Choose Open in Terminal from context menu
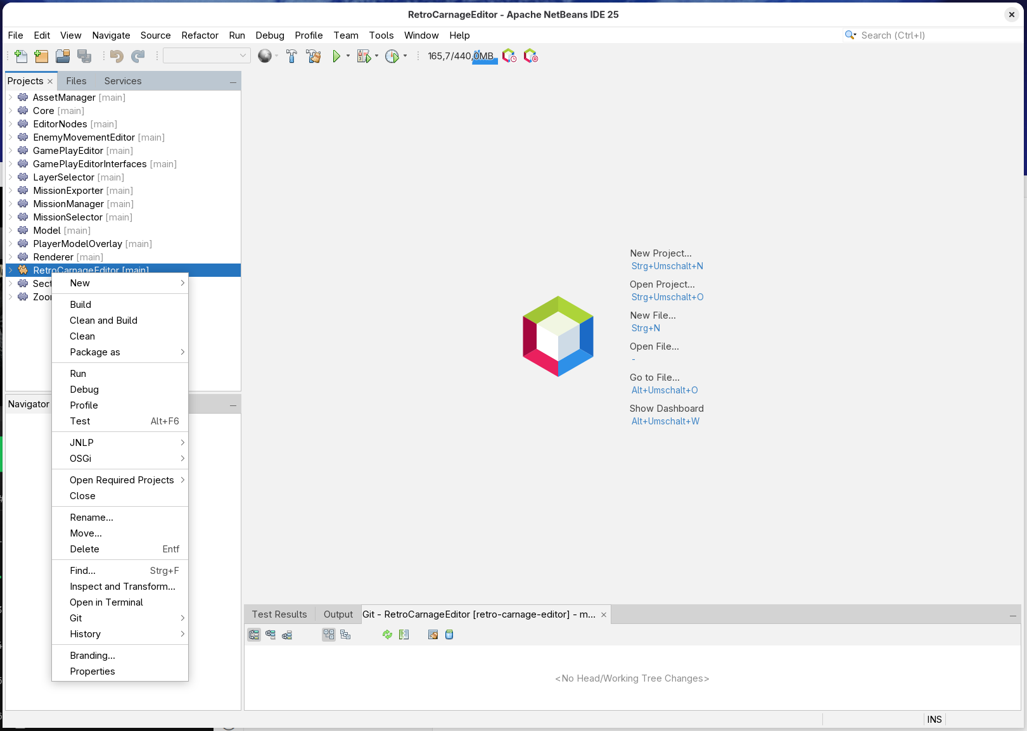This screenshot has height=731, width=1027. coord(120,602)
